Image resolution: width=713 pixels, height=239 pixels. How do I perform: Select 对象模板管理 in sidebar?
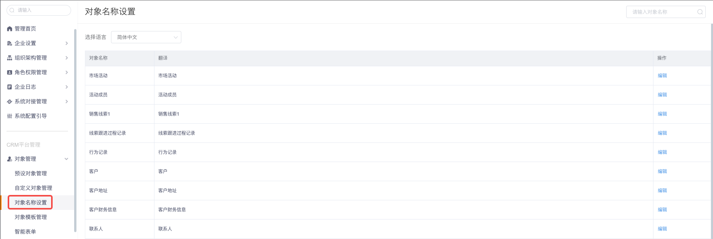coord(31,217)
